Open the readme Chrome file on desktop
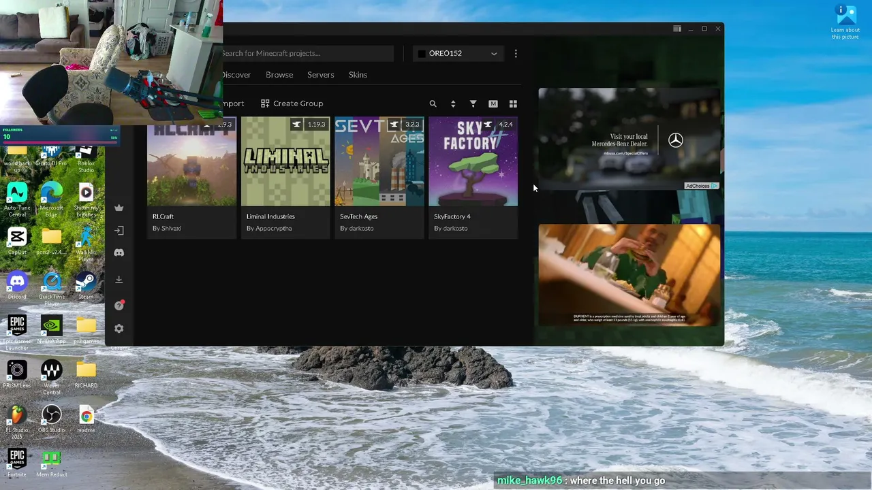The height and width of the screenshot is (490, 872). 86,419
